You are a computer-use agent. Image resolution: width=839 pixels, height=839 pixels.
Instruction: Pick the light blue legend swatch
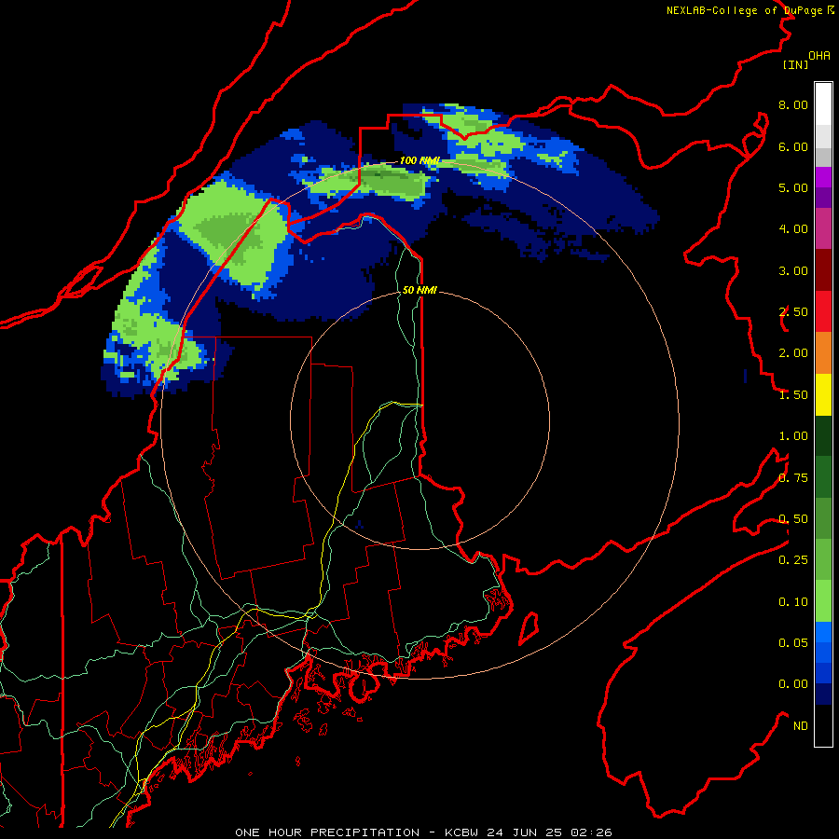point(823,632)
